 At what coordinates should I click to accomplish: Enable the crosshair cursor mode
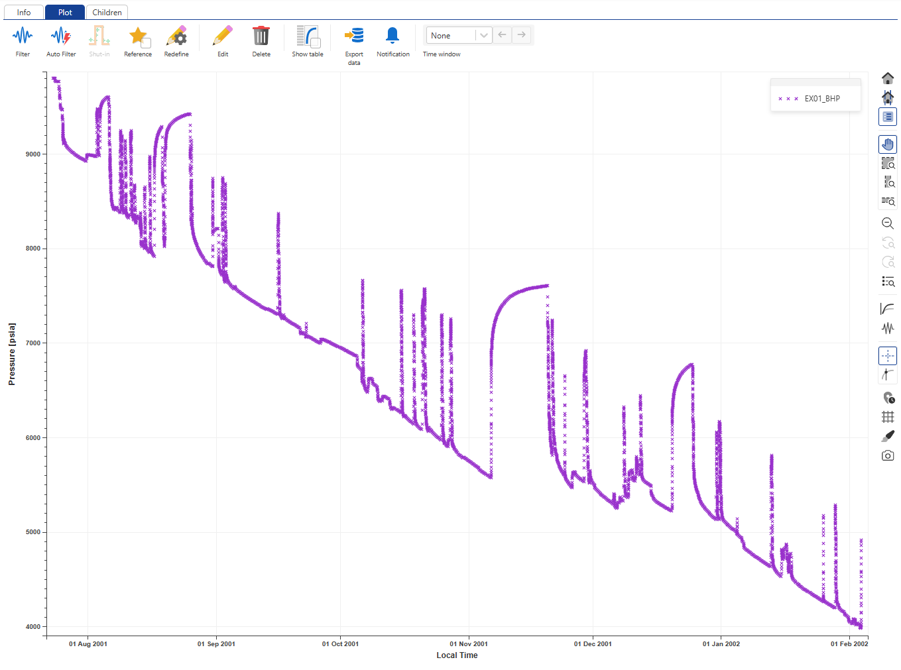click(x=888, y=355)
